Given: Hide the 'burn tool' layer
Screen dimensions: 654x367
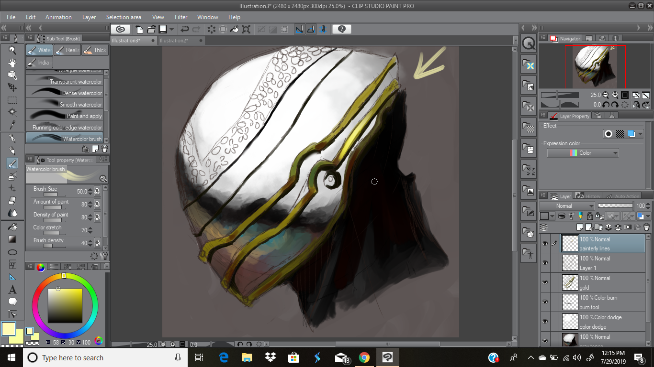Looking at the screenshot, I should [x=545, y=302].
